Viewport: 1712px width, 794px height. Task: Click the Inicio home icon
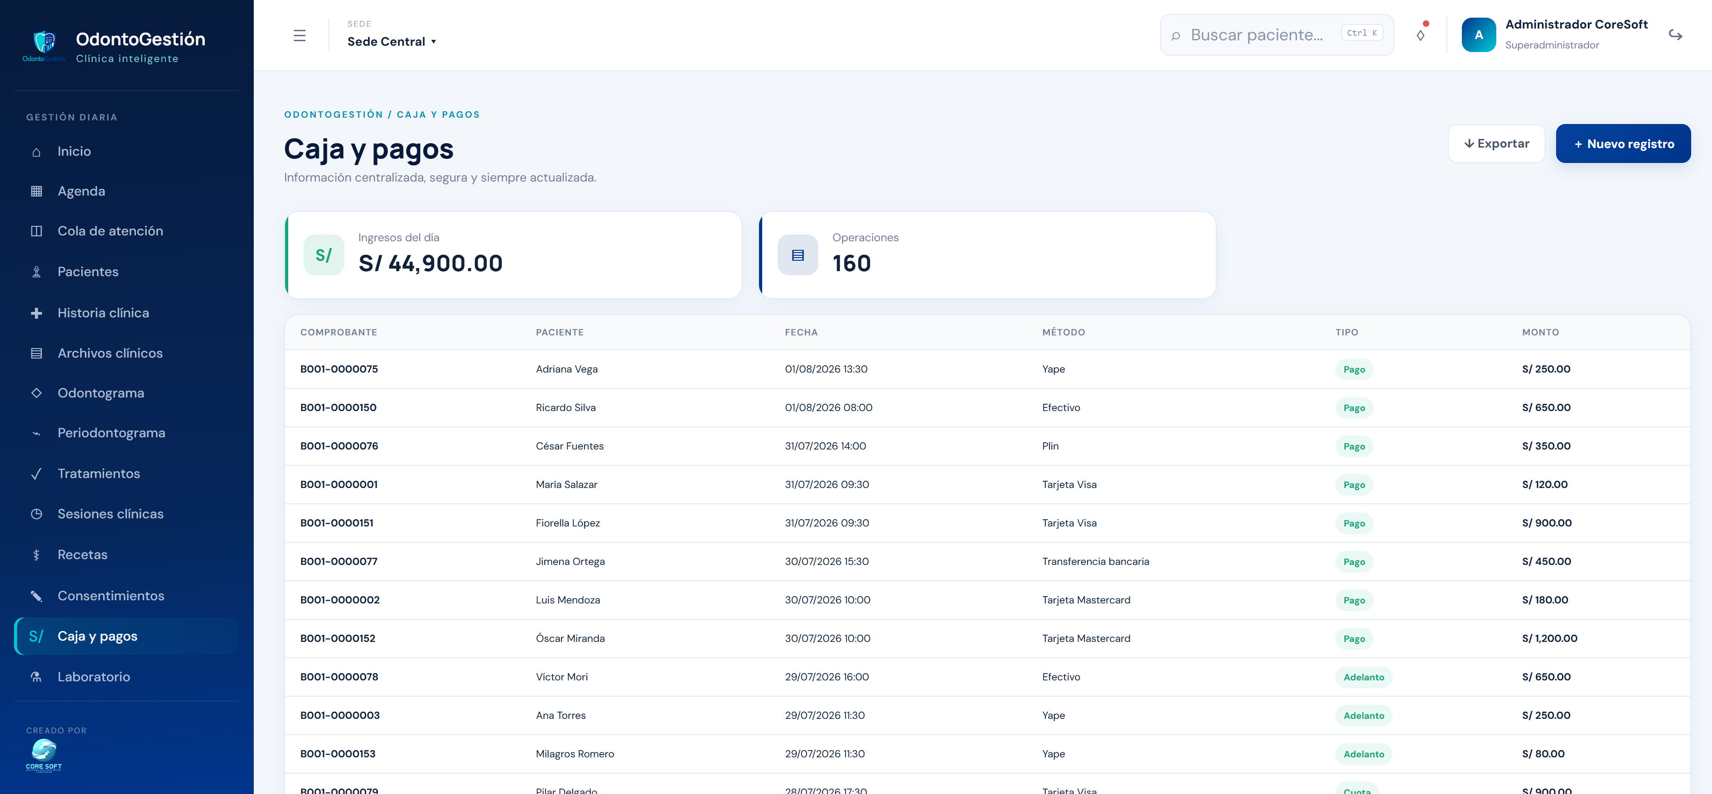pyautogui.click(x=37, y=152)
